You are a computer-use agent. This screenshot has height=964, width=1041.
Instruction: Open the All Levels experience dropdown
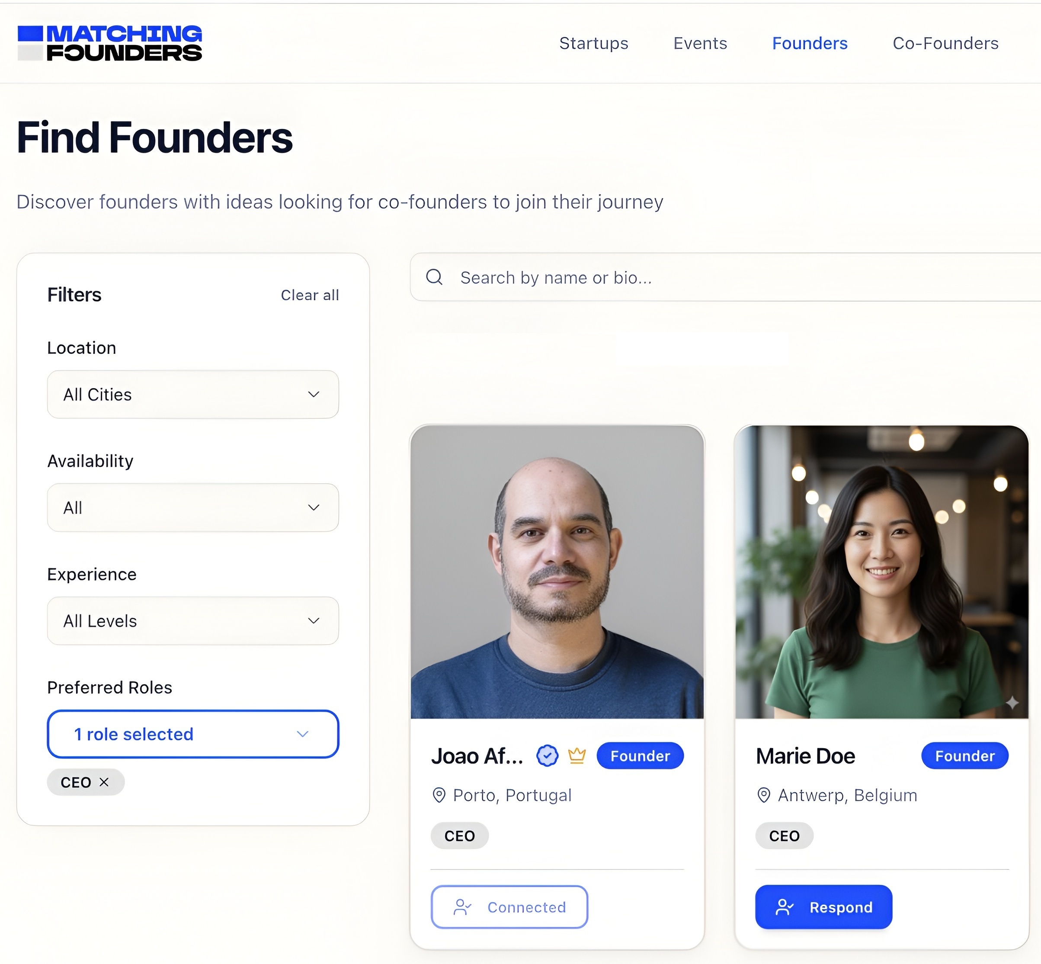193,621
